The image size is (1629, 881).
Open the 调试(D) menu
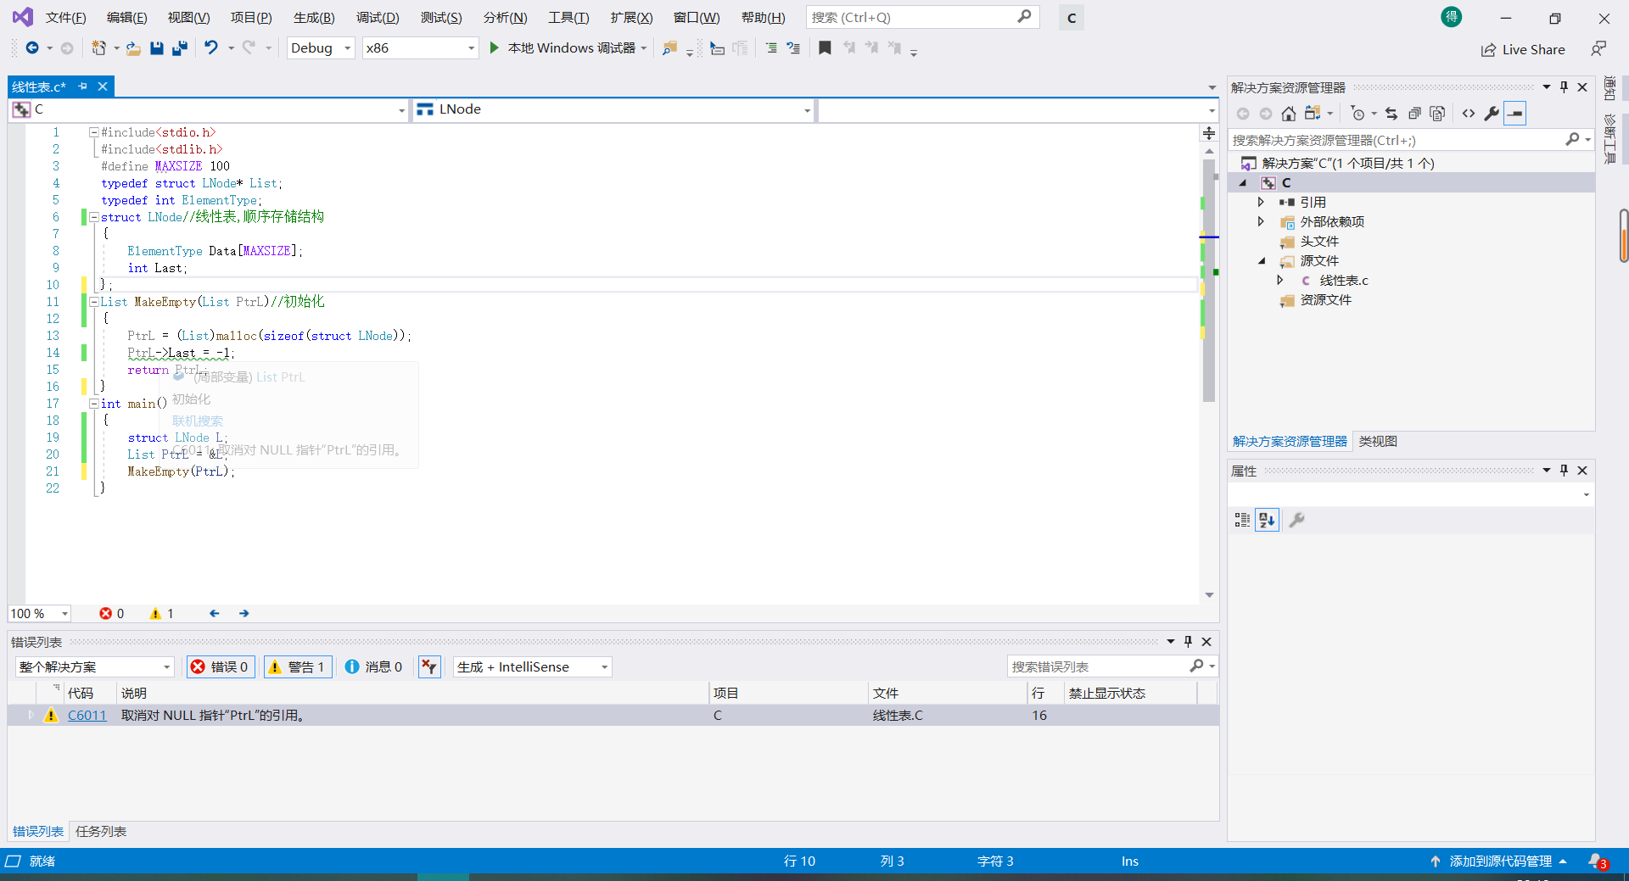pyautogui.click(x=378, y=18)
